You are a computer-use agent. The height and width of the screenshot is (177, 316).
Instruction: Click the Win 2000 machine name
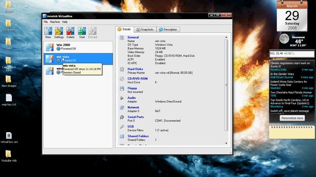[63, 45]
